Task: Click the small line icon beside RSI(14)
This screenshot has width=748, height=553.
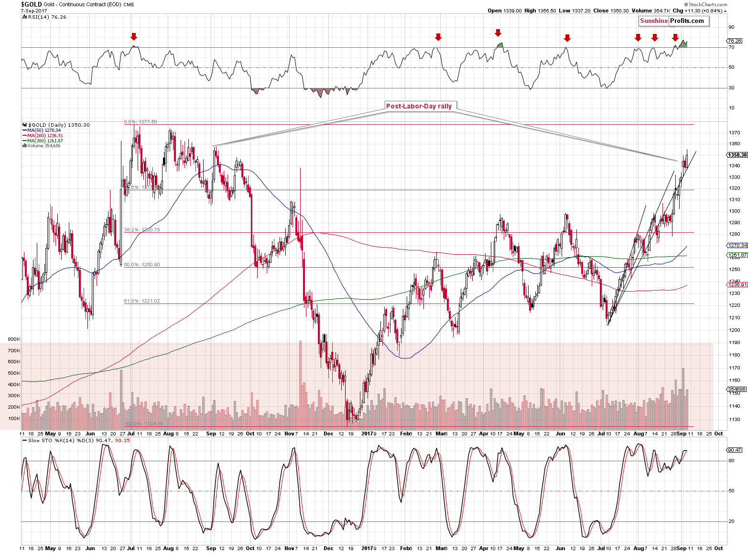Action: [25, 17]
